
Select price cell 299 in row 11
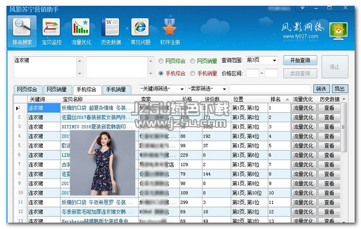coord(191,202)
